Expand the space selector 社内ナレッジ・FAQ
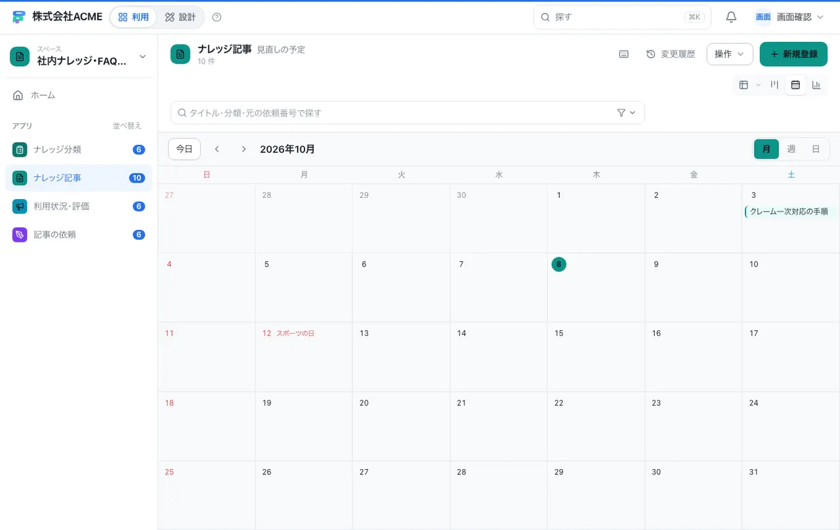The height and width of the screenshot is (530, 840). pyautogui.click(x=79, y=57)
